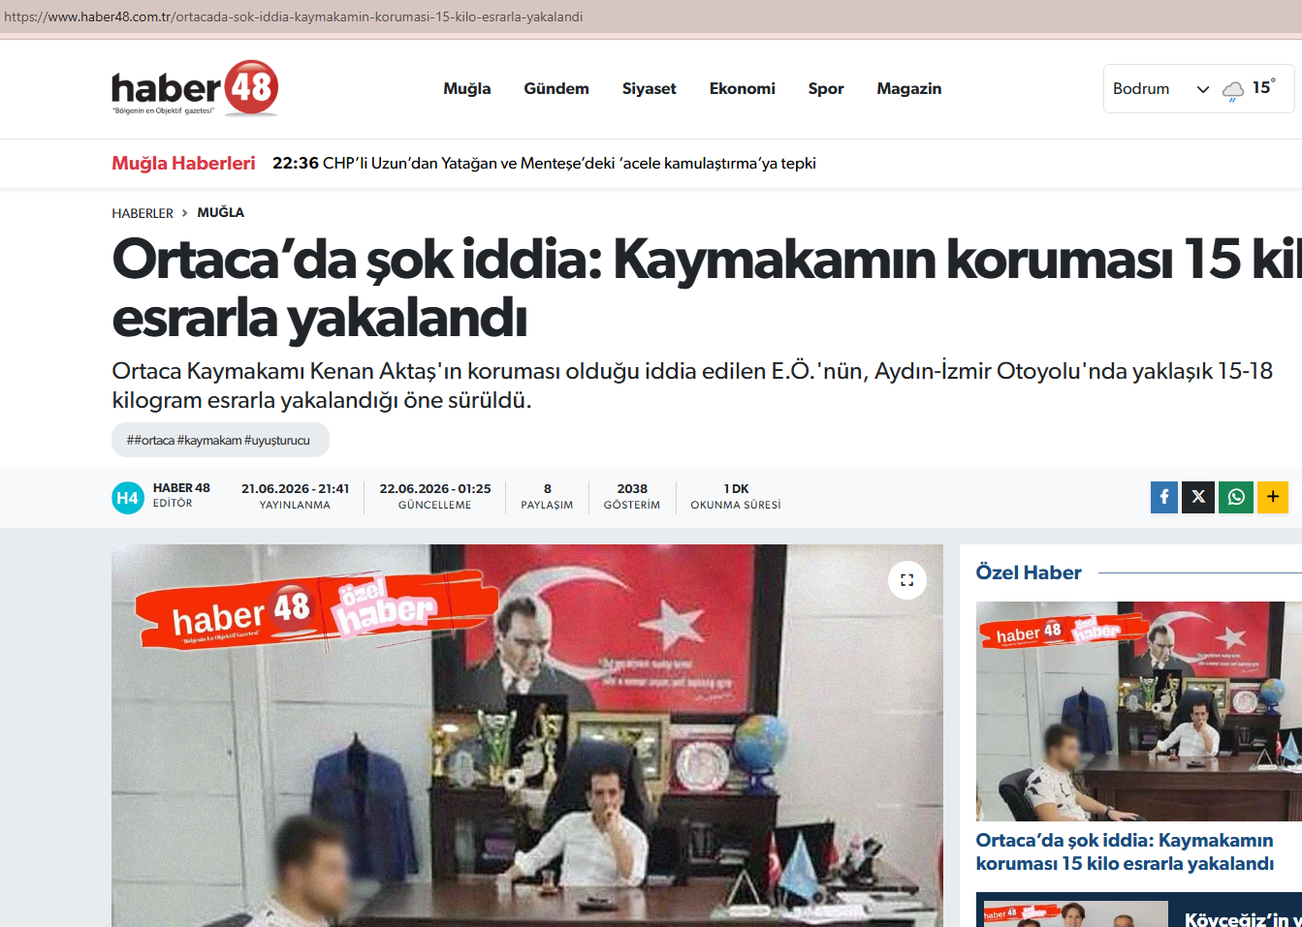This screenshot has height=927, width=1302.
Task: Click the 15° temperature reading
Action: pyautogui.click(x=1263, y=87)
